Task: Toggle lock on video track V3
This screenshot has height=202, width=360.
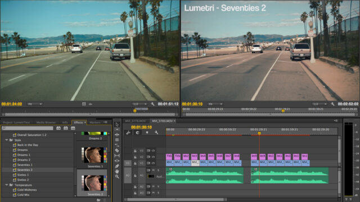Action: 135,151
